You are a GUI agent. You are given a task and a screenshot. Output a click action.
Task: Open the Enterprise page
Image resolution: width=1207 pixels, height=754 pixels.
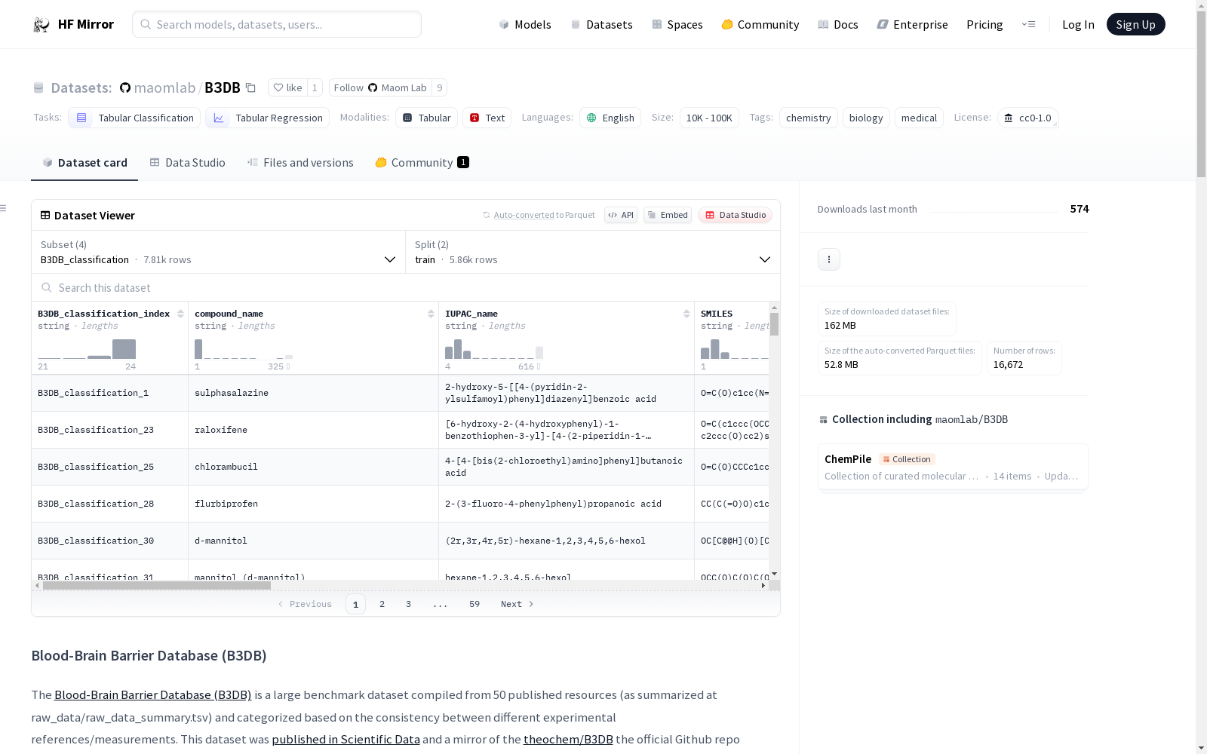[913, 25]
